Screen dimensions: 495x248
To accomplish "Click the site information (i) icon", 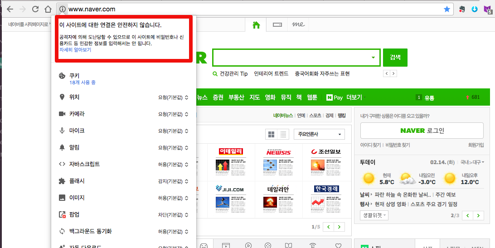I will pyautogui.click(x=63, y=9).
